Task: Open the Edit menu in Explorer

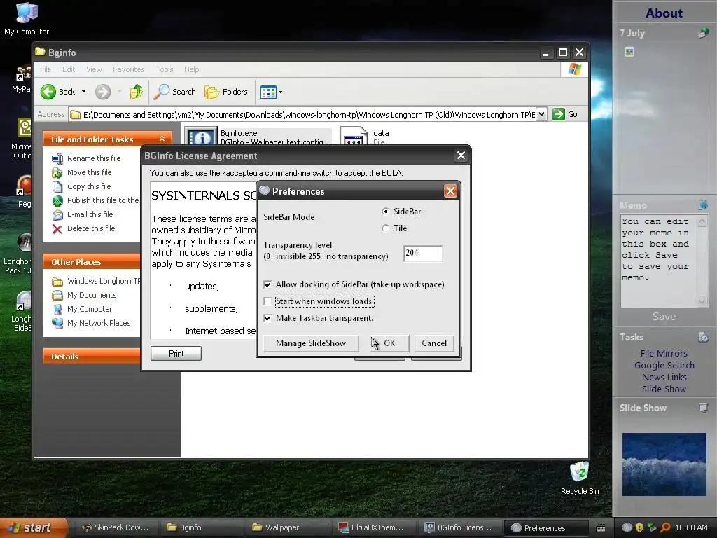Action: (x=69, y=69)
